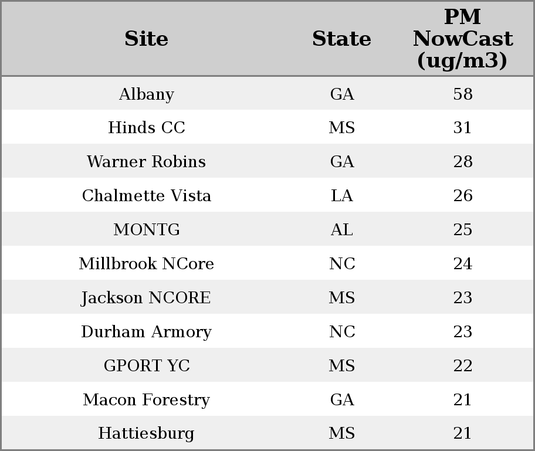Viewport: 535px width, 451px height.
Task: Select the Warner Robins row name
Action: 147,162
